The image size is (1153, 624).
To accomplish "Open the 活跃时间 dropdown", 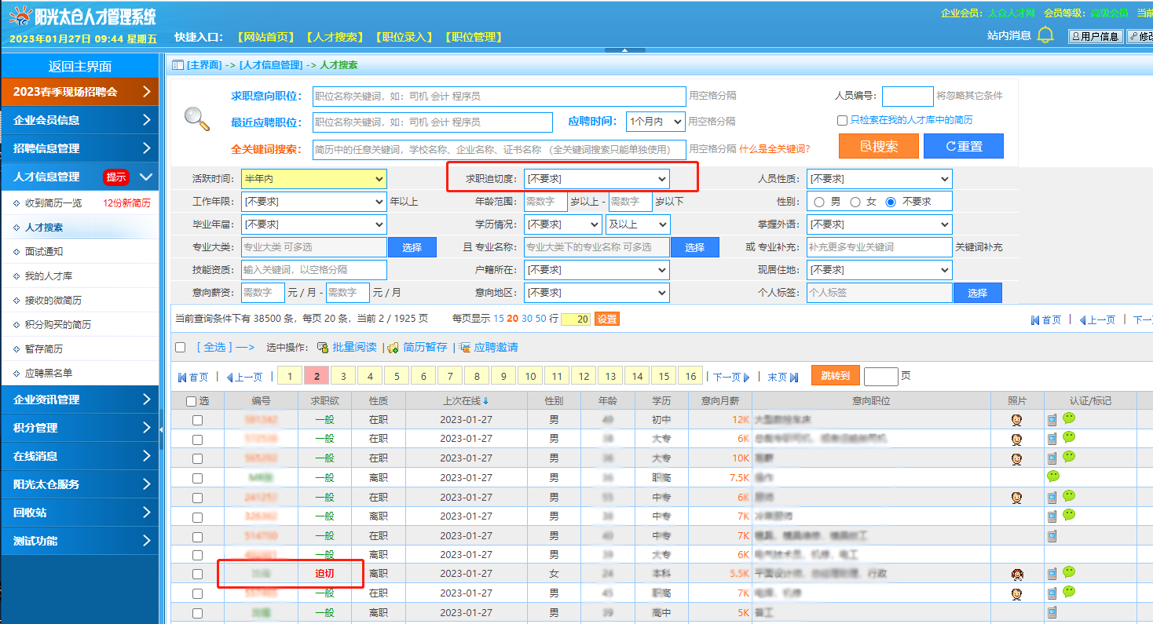I will pyautogui.click(x=313, y=179).
